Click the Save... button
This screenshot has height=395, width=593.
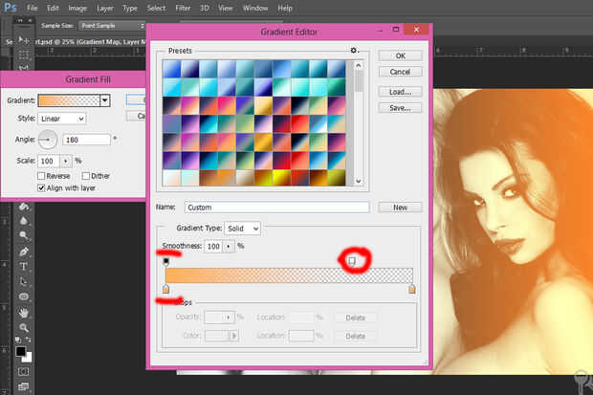click(x=400, y=108)
